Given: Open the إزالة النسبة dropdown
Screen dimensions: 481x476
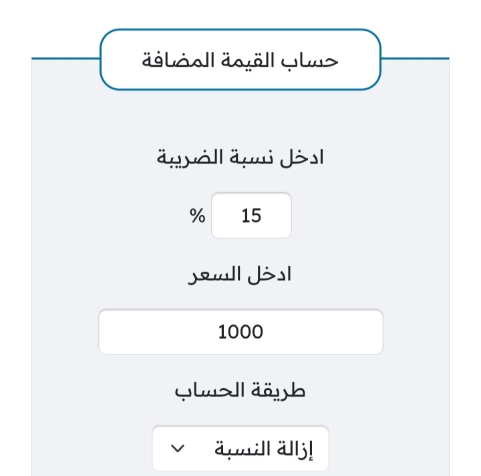Looking at the screenshot, I should click(240, 448).
